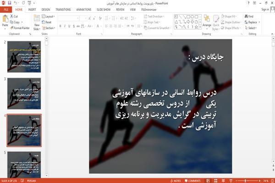Open the font size combo box
Image resolution: width=275 pixels, height=183 pixels.
83,18
